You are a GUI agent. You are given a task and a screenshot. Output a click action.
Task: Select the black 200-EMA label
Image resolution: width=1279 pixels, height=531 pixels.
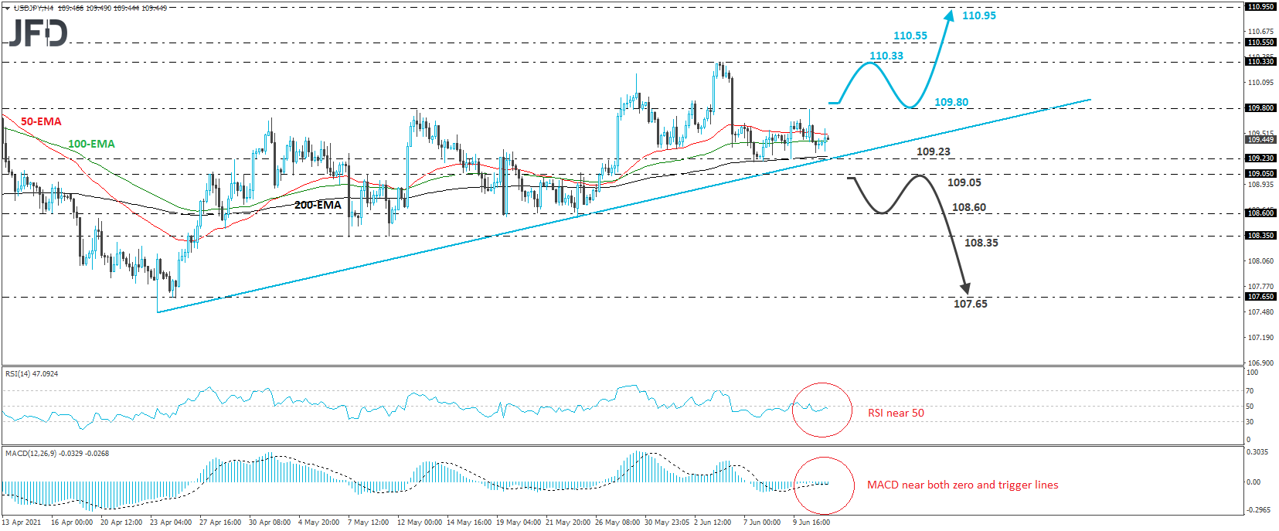(318, 205)
